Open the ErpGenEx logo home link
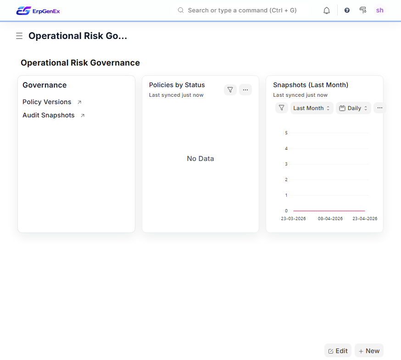The width and height of the screenshot is (401, 360). [x=38, y=11]
